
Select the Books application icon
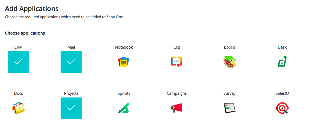point(230,62)
